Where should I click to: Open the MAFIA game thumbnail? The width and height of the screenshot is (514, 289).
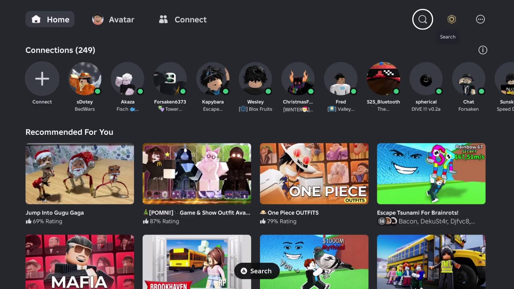click(x=80, y=262)
